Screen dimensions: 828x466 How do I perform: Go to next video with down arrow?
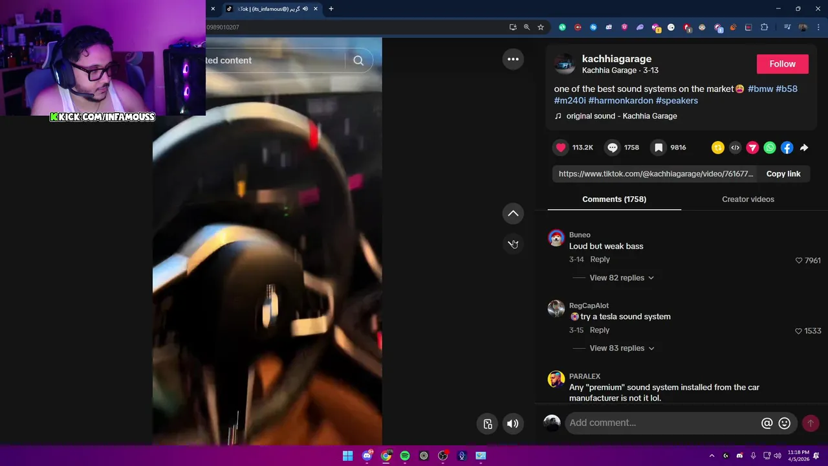point(513,244)
